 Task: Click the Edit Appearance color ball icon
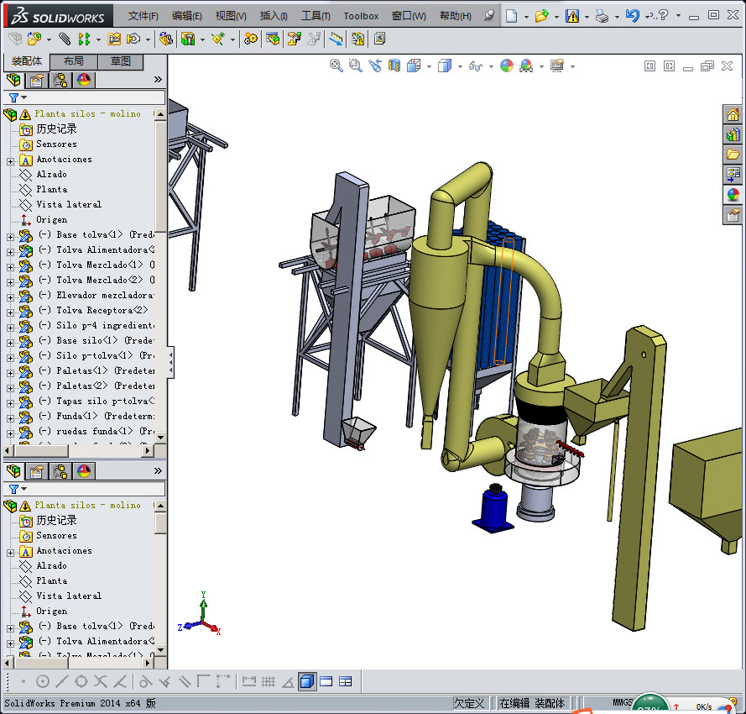tap(507, 66)
